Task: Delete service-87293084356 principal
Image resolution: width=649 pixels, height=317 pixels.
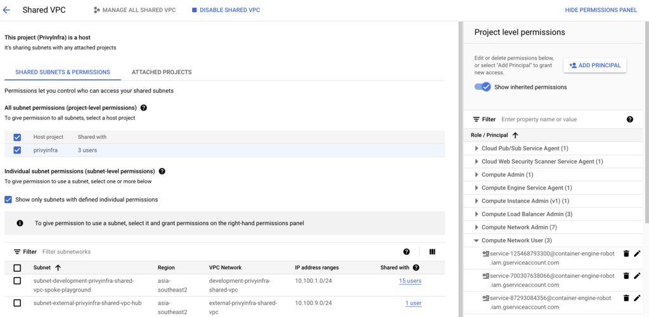Action: [x=626, y=297]
